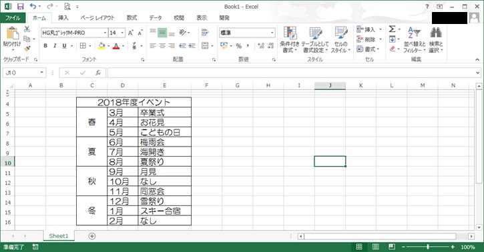Screen dimensions: 484x252
Task: Switch to Page Break Preview in the status bar
Action: pos(392,247)
